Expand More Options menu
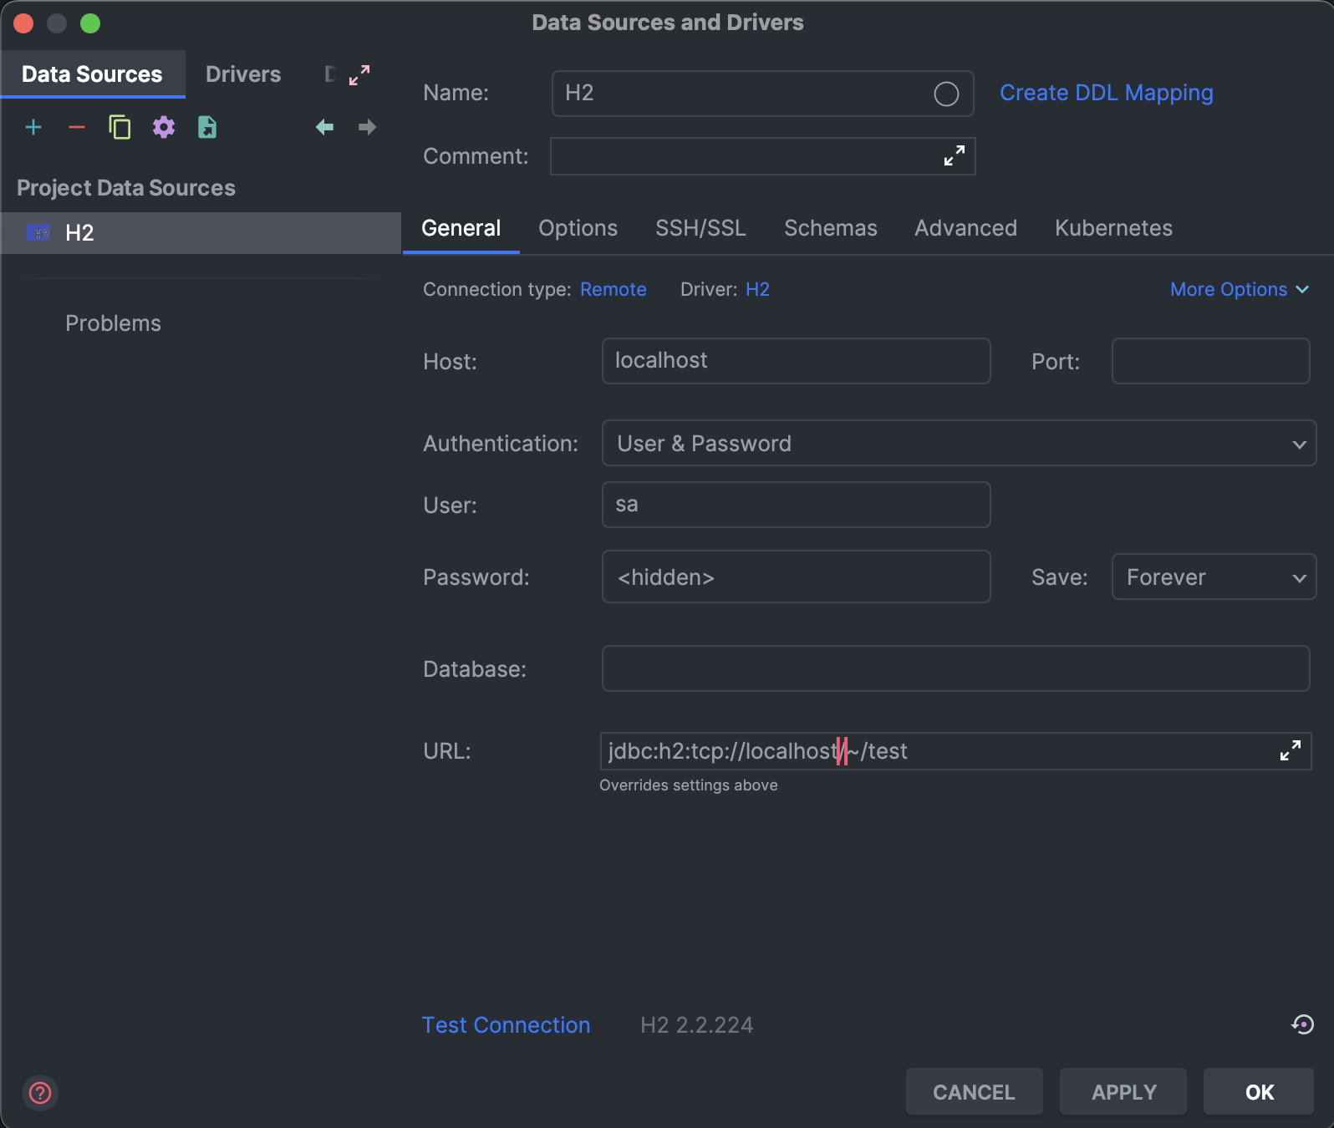Image resolution: width=1334 pixels, height=1128 pixels. pos(1240,289)
